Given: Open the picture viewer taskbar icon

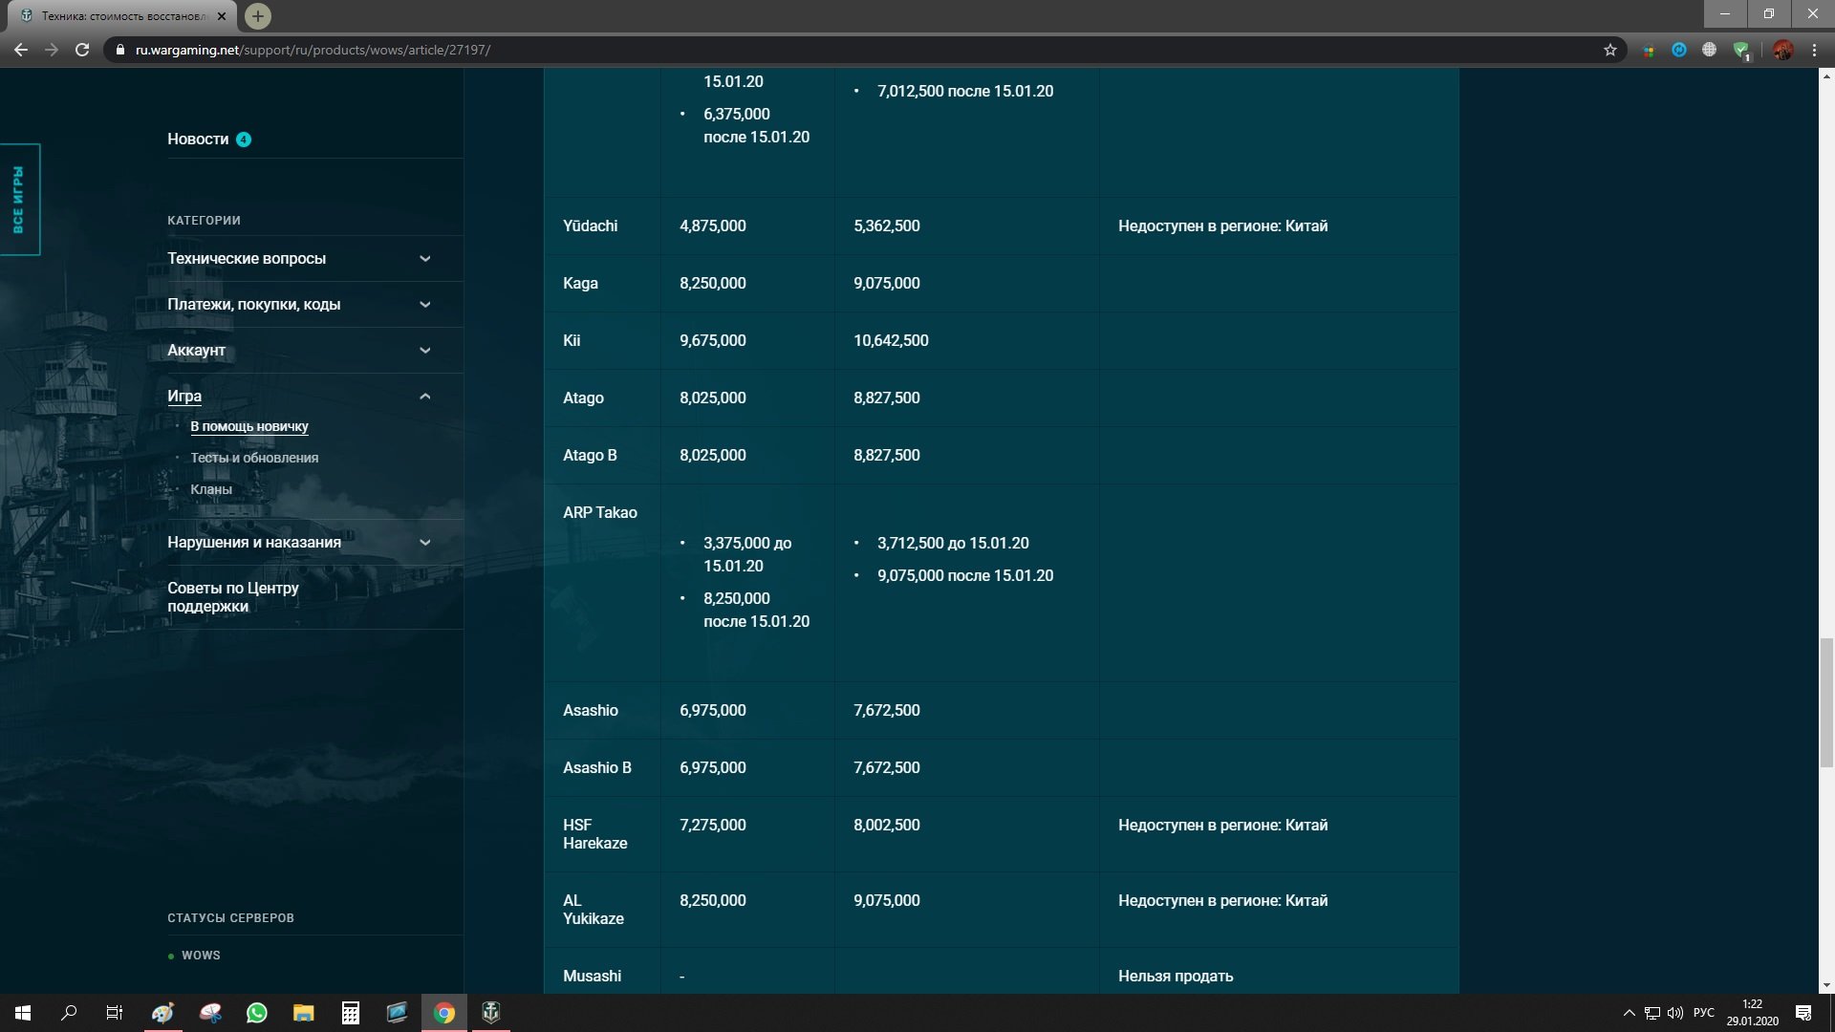Looking at the screenshot, I should 398,1013.
